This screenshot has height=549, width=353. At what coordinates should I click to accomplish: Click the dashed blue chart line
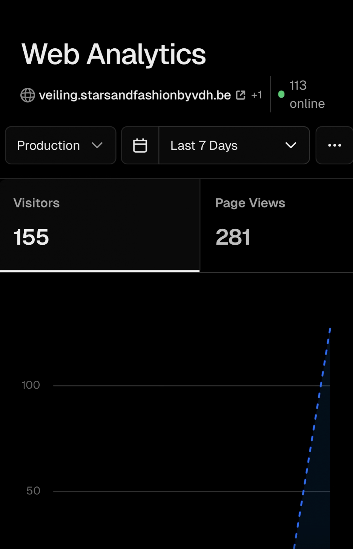click(x=312, y=438)
